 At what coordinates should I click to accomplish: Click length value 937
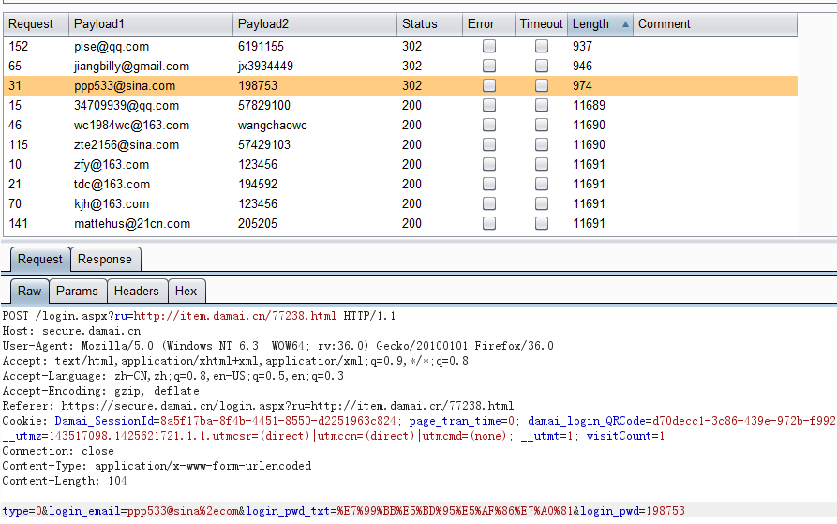(582, 47)
